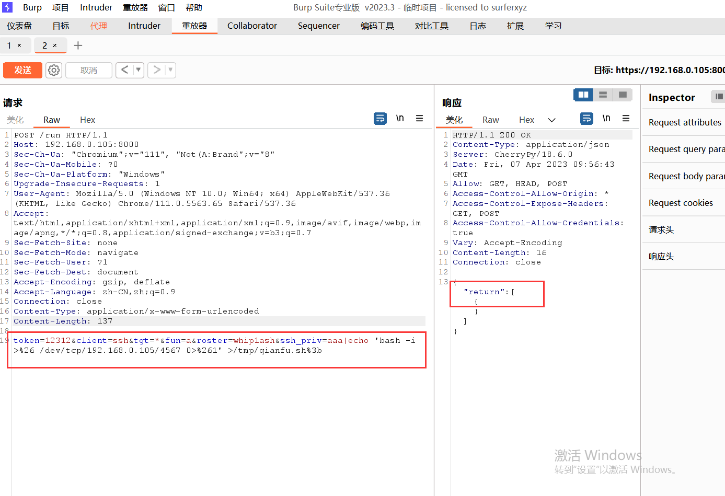This screenshot has width=725, height=496.
Task: Add a new Repeater tab with the plus icon
Action: pyautogui.click(x=78, y=45)
